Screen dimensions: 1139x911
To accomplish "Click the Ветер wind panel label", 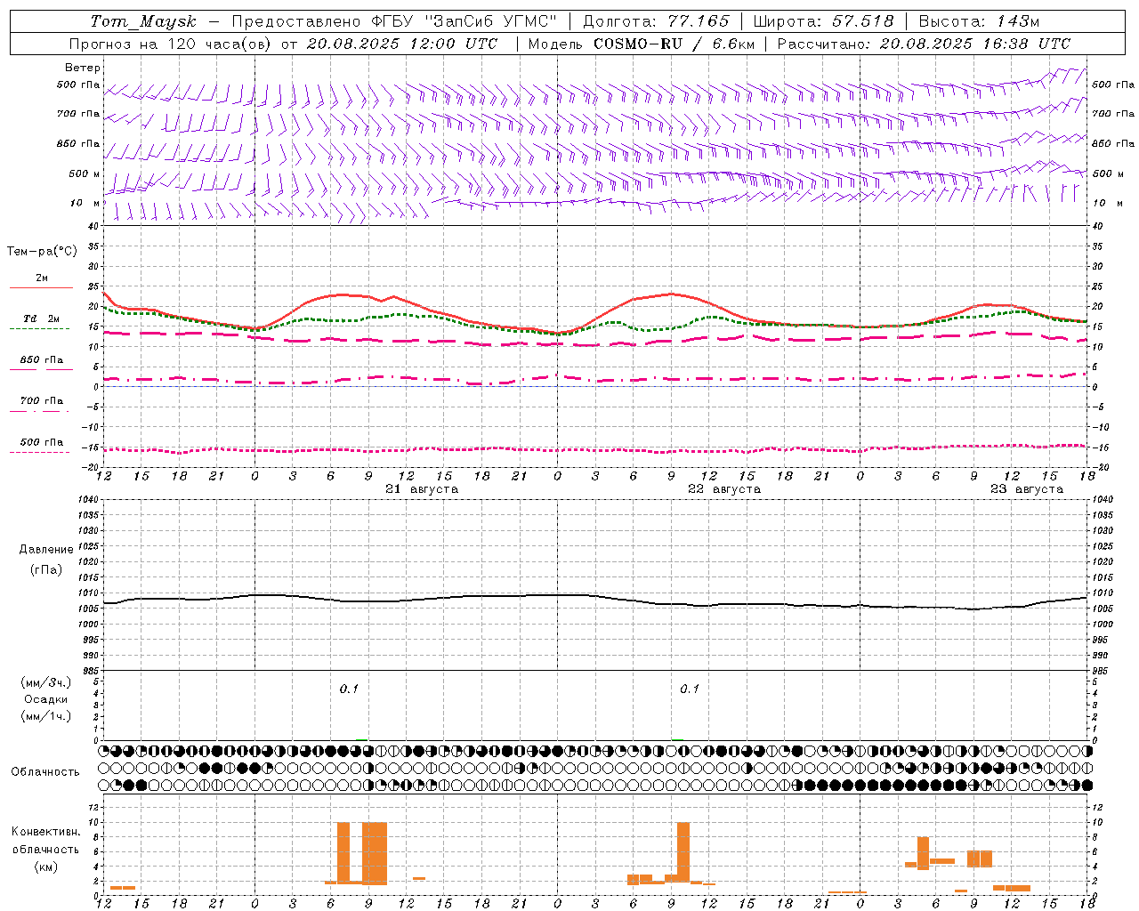I will click(x=83, y=68).
